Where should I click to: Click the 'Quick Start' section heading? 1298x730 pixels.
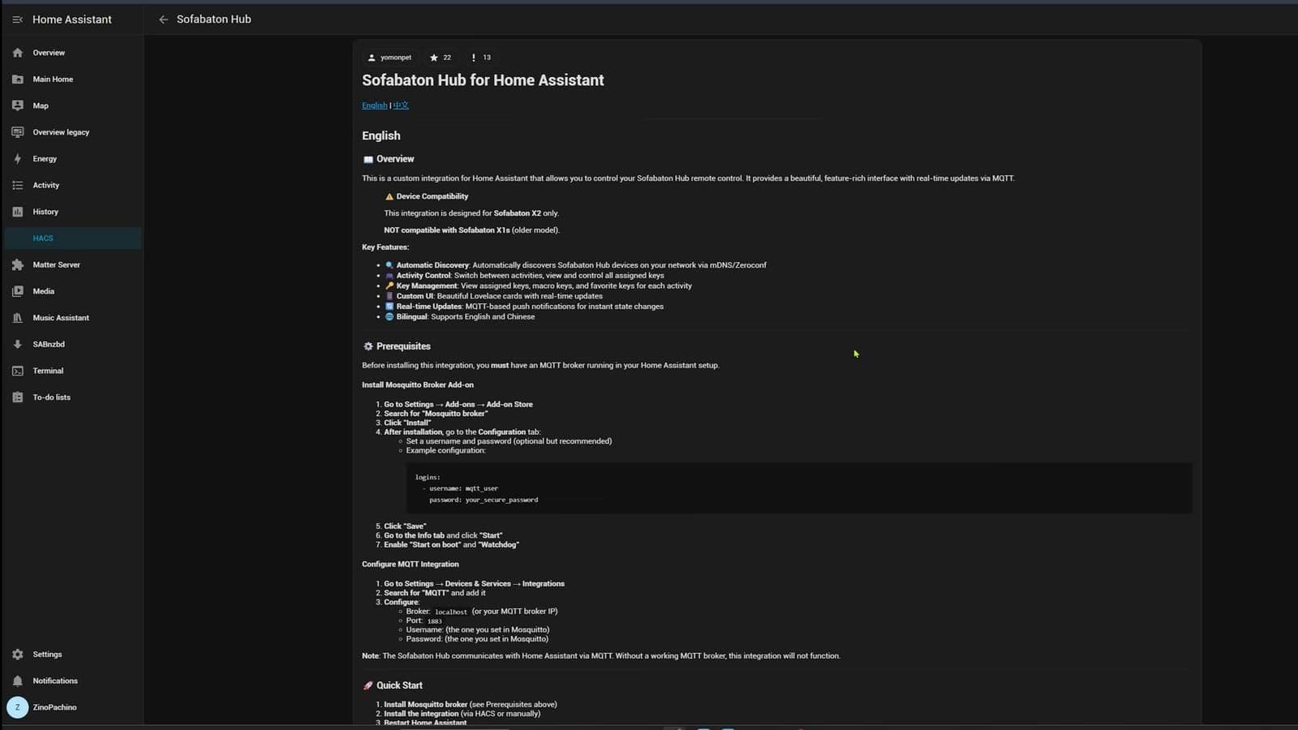[x=399, y=685]
